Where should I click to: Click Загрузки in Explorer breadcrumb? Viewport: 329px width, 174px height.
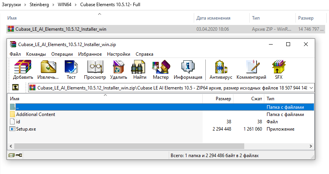[x=11, y=5]
